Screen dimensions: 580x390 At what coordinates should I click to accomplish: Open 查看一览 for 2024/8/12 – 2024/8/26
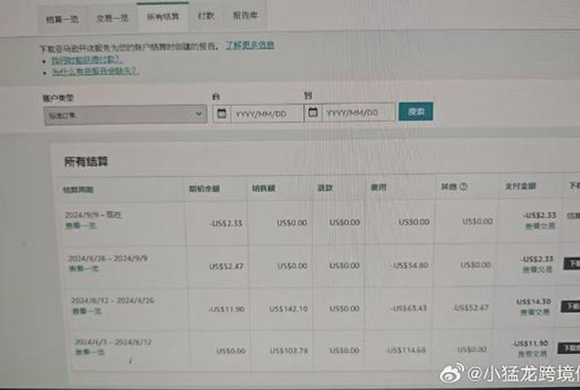86,310
